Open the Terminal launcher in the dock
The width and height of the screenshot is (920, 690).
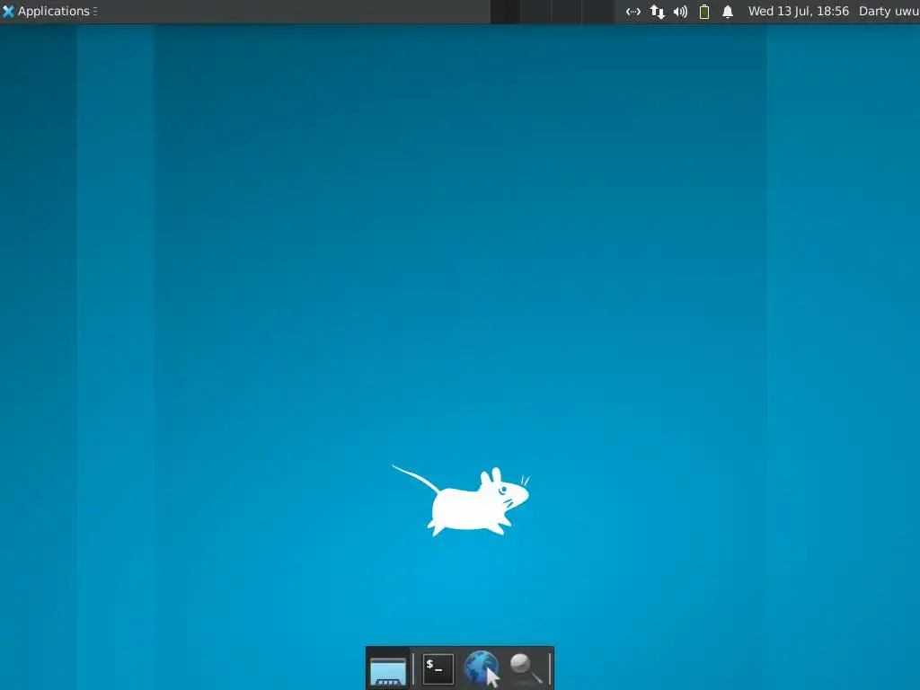pos(438,668)
